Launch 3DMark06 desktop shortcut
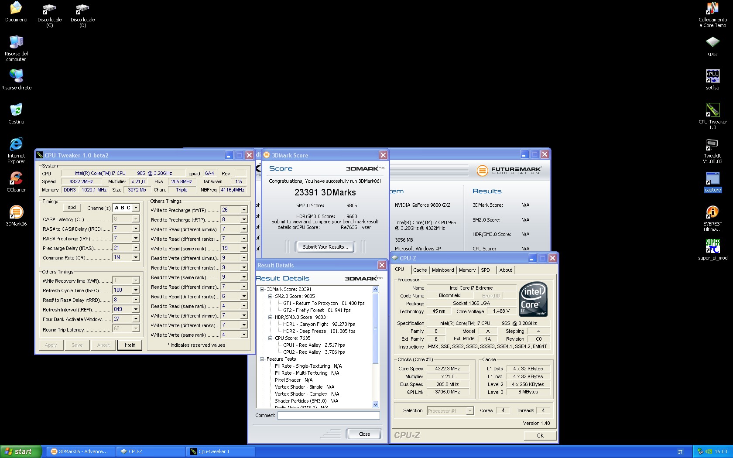This screenshot has width=733, height=458. (x=16, y=215)
